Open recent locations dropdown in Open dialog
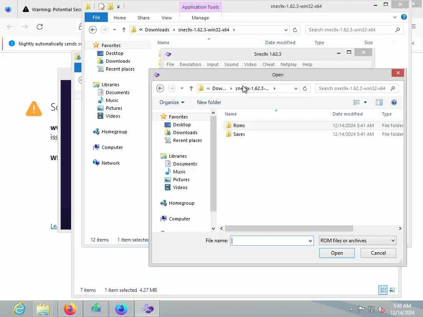The image size is (423, 317). click(182, 88)
